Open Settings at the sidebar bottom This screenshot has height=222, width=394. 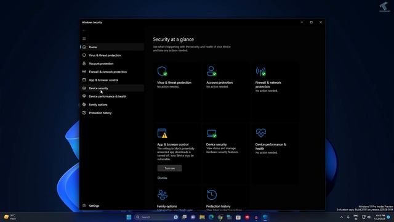point(112,206)
